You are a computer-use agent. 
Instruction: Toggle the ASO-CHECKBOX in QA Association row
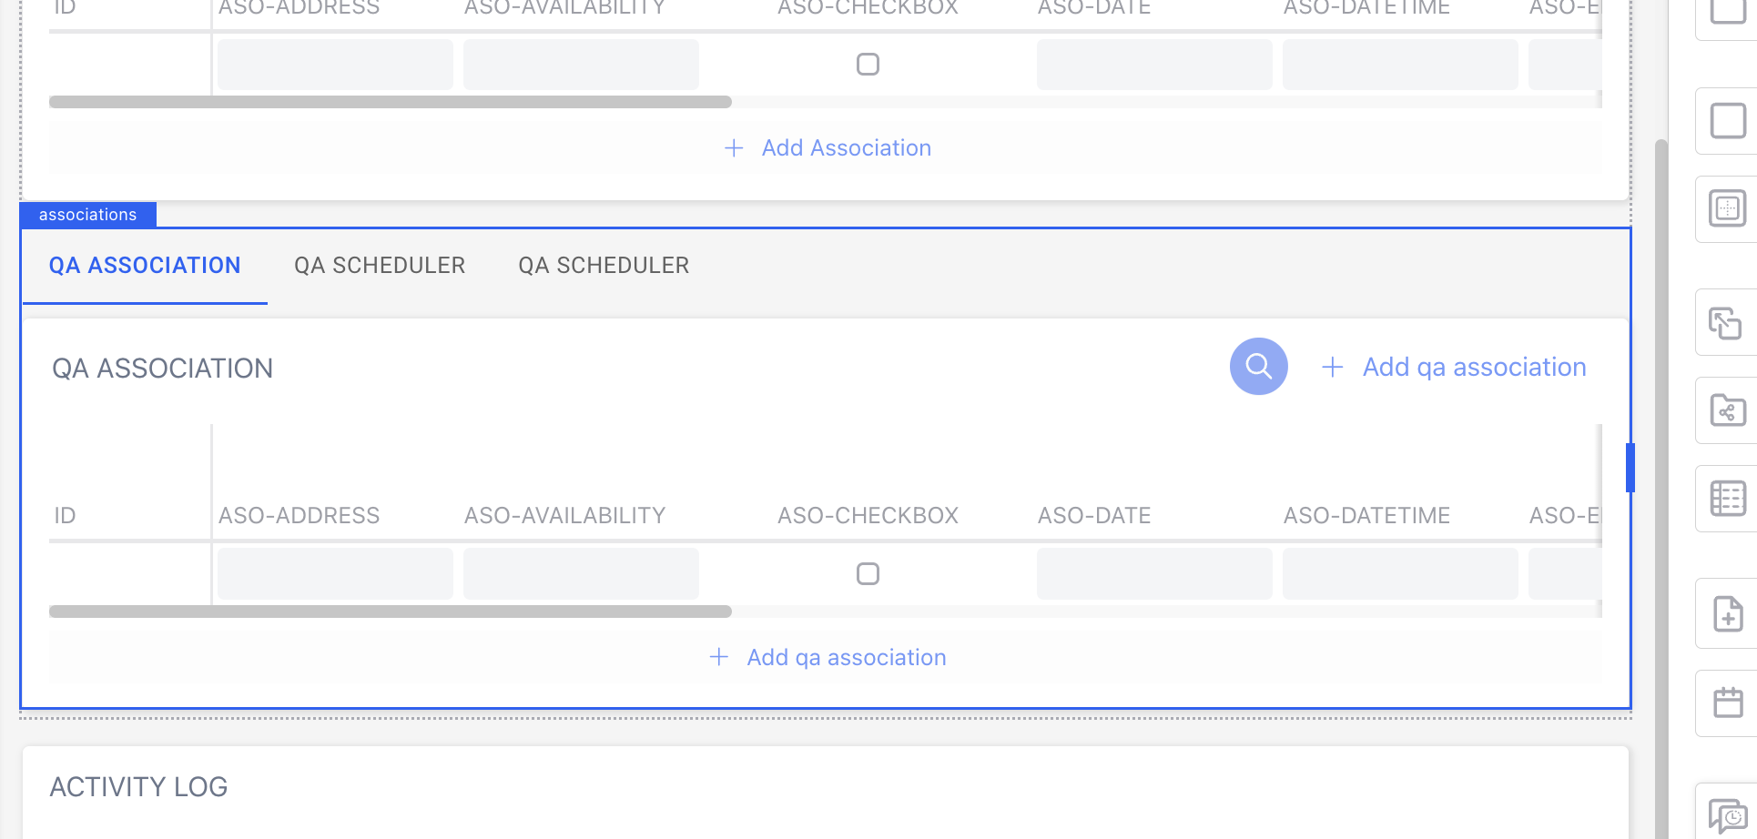pos(868,574)
